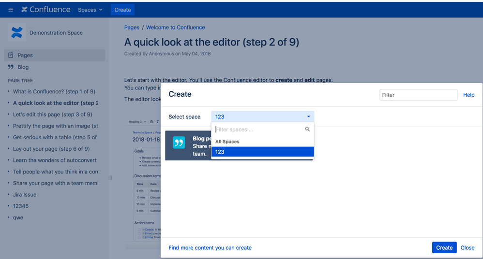Open the 'qwe' page in tree
Screen dimensions: 483x259
tap(18, 217)
